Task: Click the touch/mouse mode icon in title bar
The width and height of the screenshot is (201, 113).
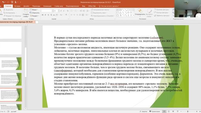Action: 16,2
